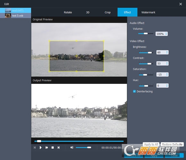Open the 3D tab
Image resolution: width=186 pixels, height=160 pixels.
point(88,12)
